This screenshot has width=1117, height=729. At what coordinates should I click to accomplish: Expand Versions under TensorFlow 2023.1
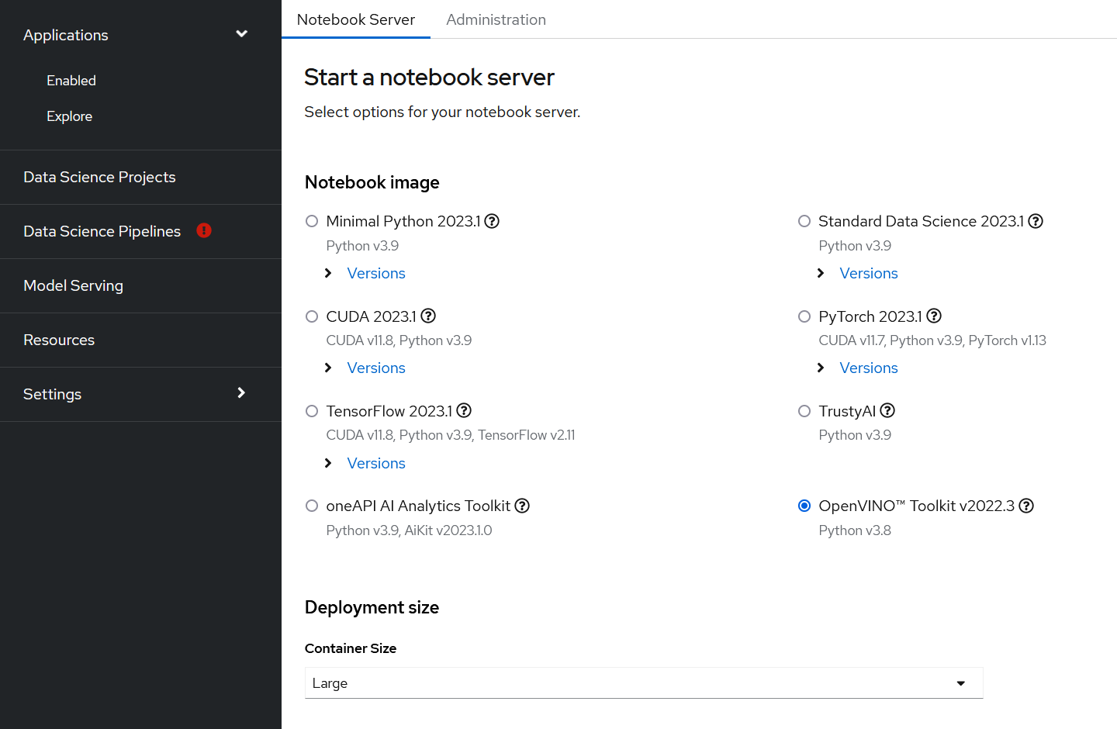point(375,464)
